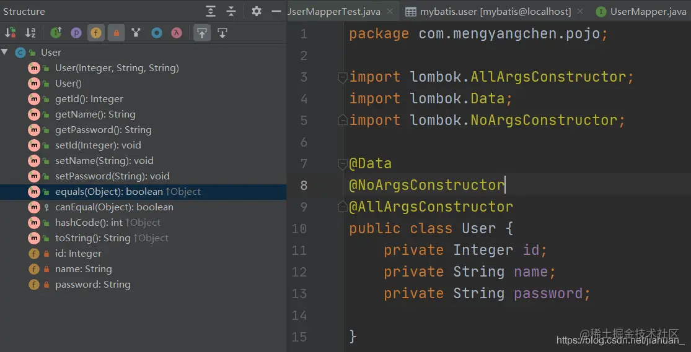Viewport: 691px width, 352px height.
Task: Collapse imports fold marker at line 3
Action: point(343,77)
